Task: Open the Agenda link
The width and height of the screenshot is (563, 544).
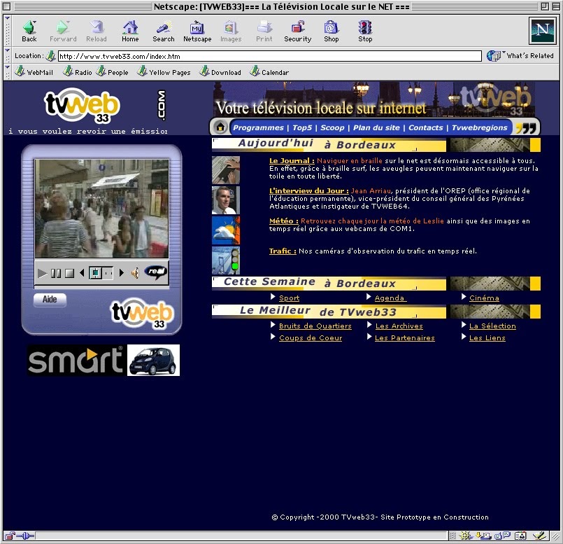Action: (390, 298)
